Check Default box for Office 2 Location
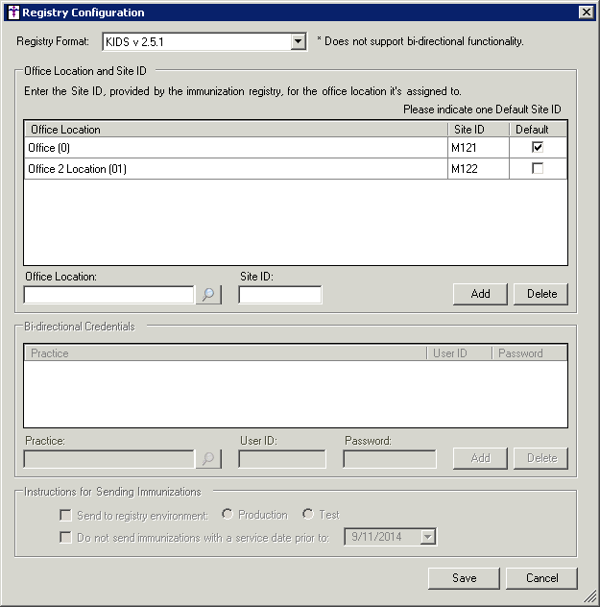The width and height of the screenshot is (600, 607). point(538,169)
